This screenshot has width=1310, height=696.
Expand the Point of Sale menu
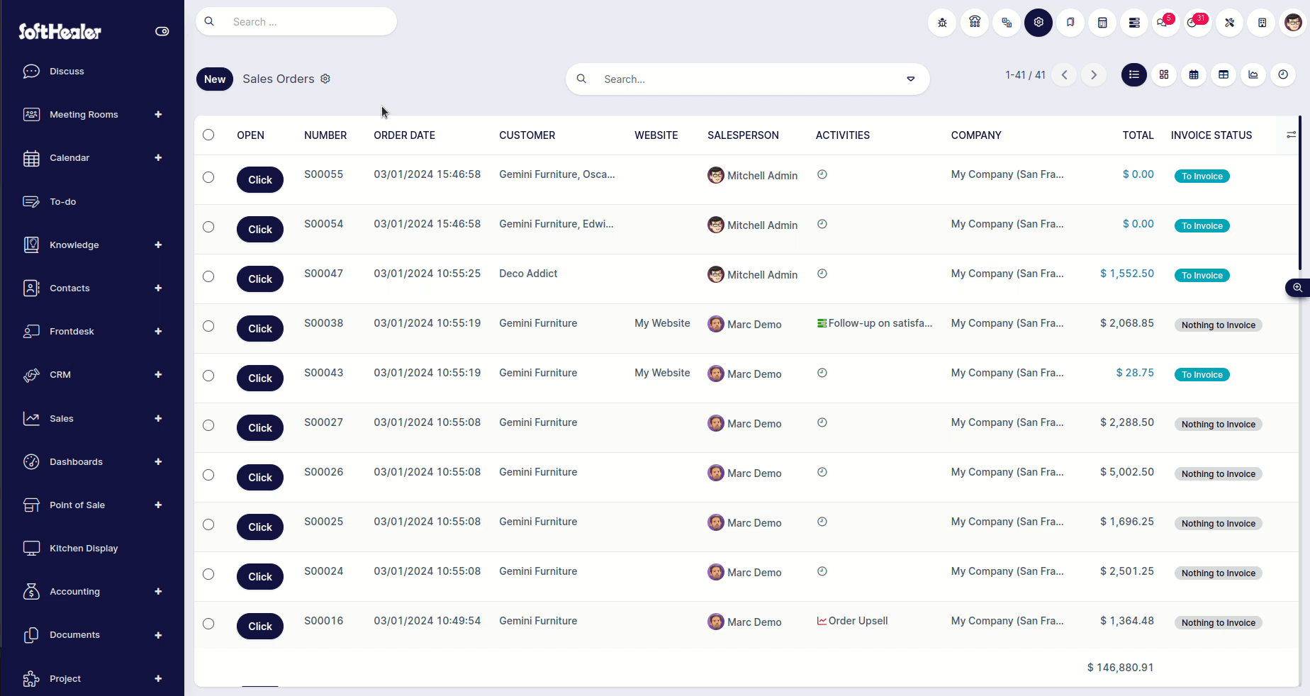[x=158, y=505]
